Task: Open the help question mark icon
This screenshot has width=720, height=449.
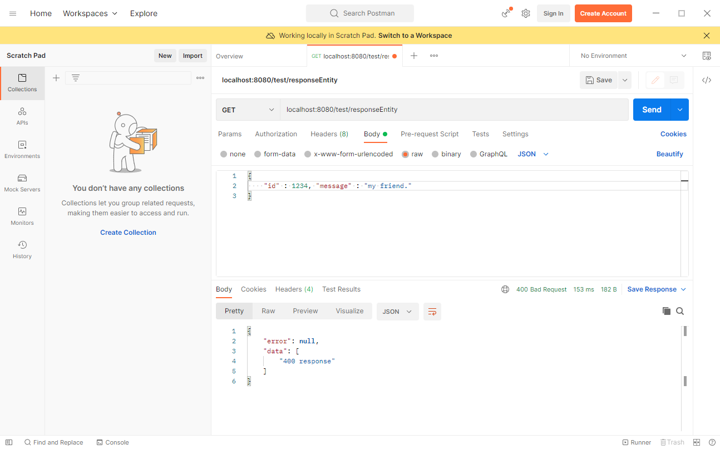Action: (x=712, y=442)
